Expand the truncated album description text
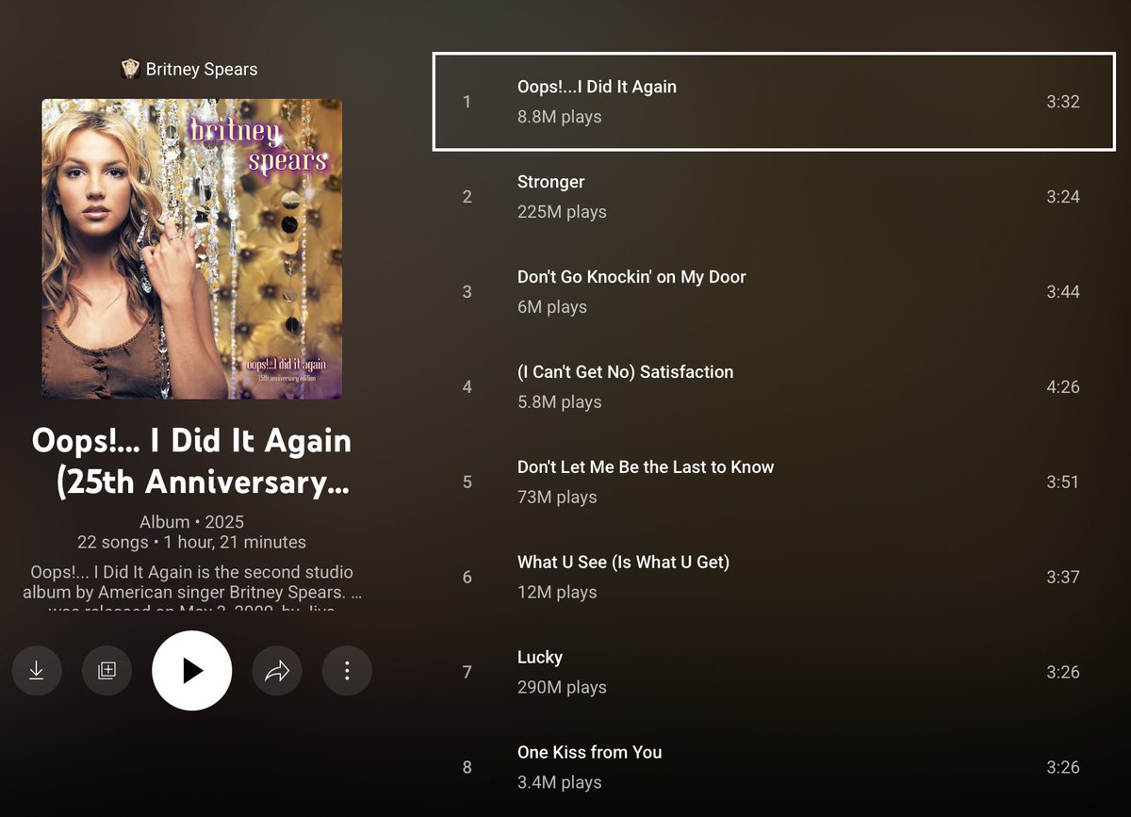 pyautogui.click(x=191, y=590)
